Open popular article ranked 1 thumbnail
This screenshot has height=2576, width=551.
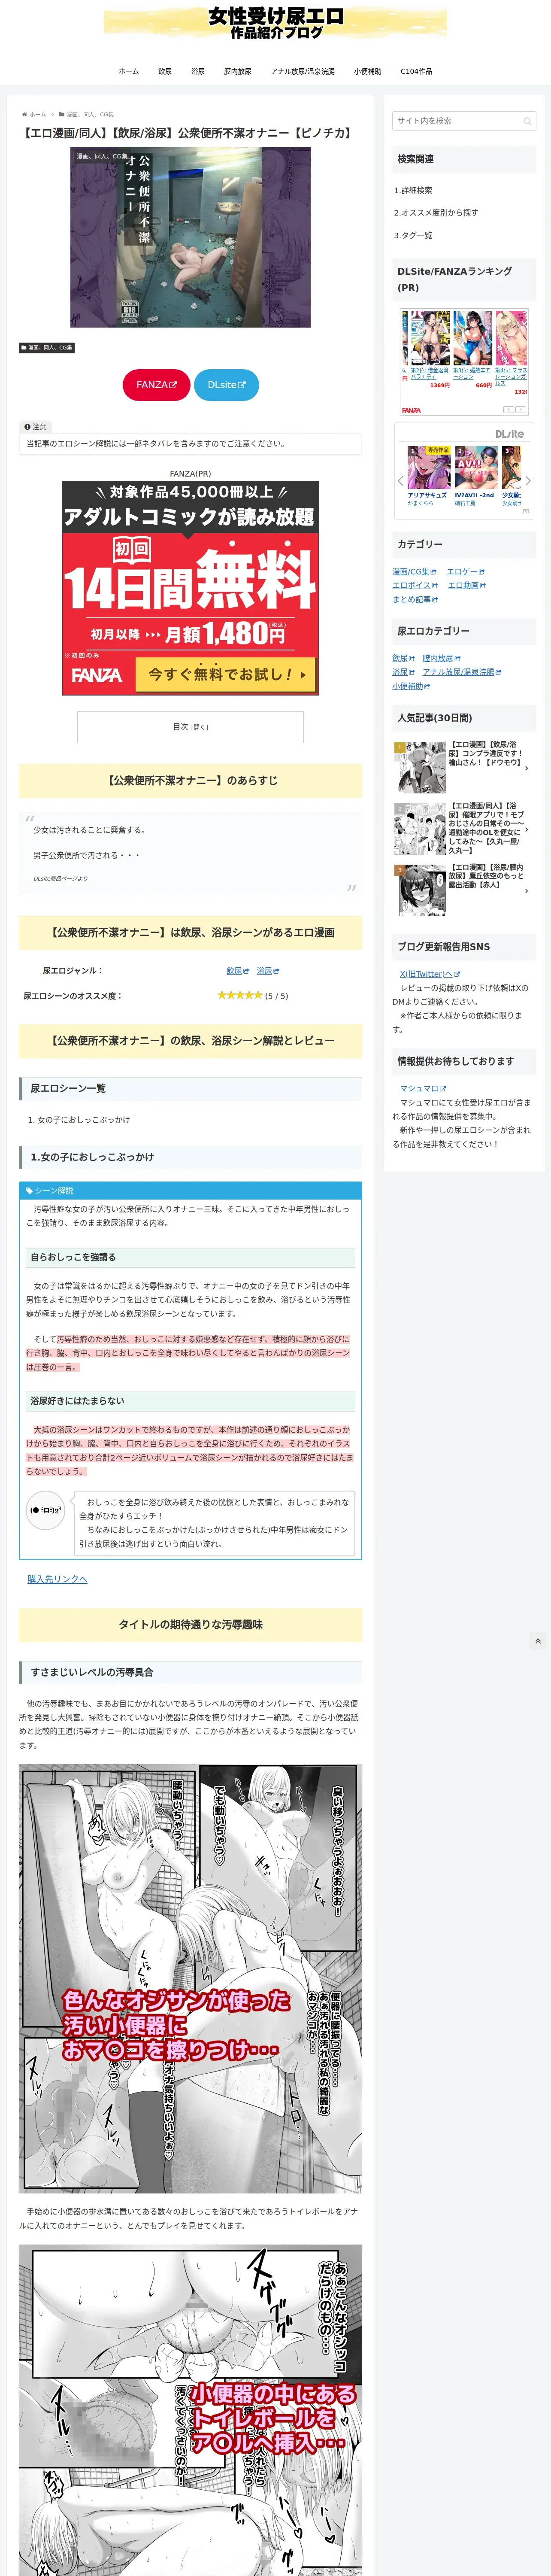point(420,767)
